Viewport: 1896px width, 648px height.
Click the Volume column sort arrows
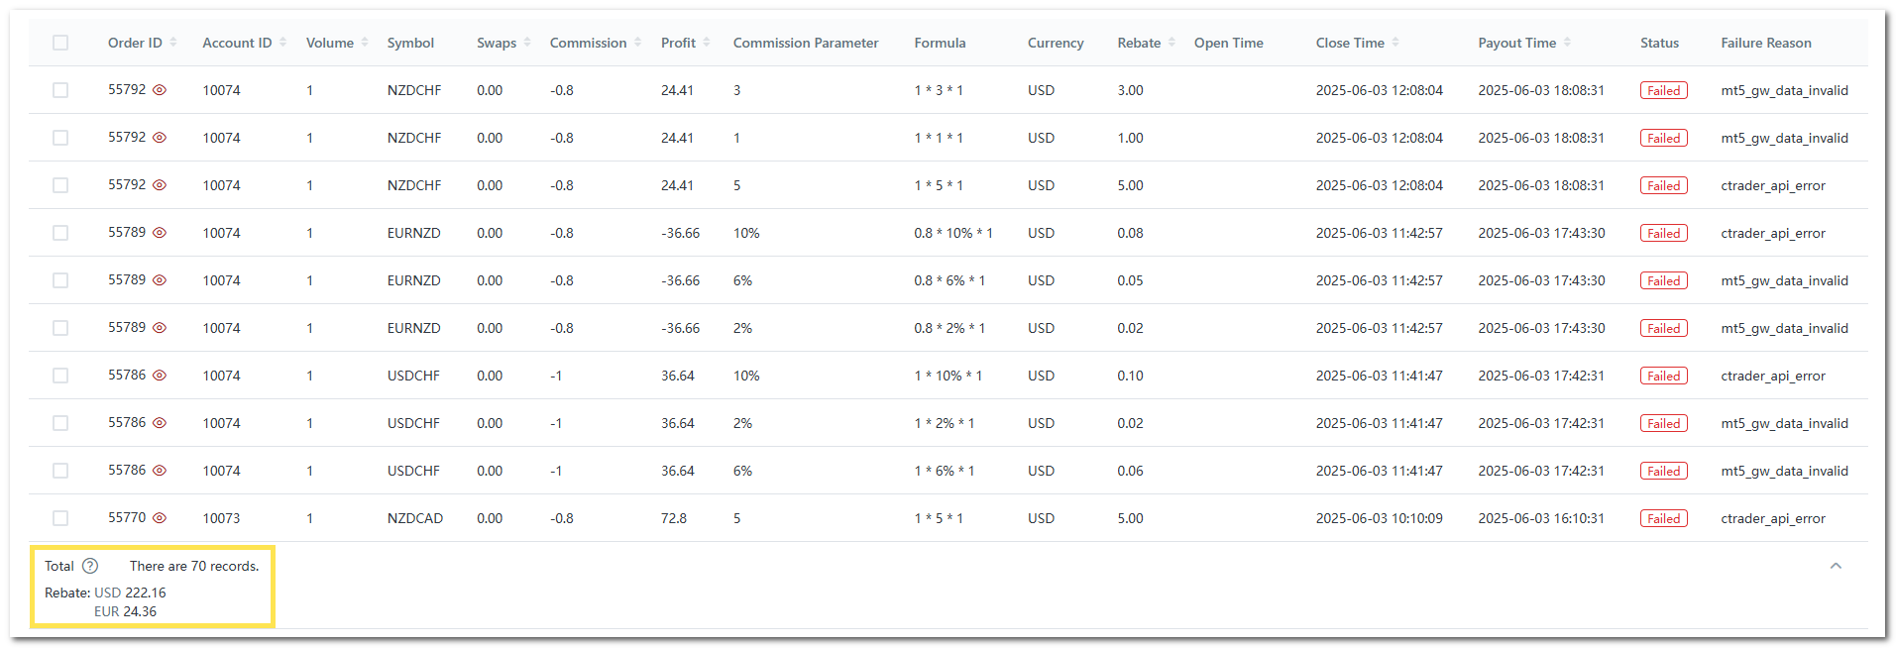[365, 43]
